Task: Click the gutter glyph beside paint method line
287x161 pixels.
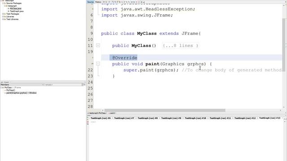Action: coord(92,64)
